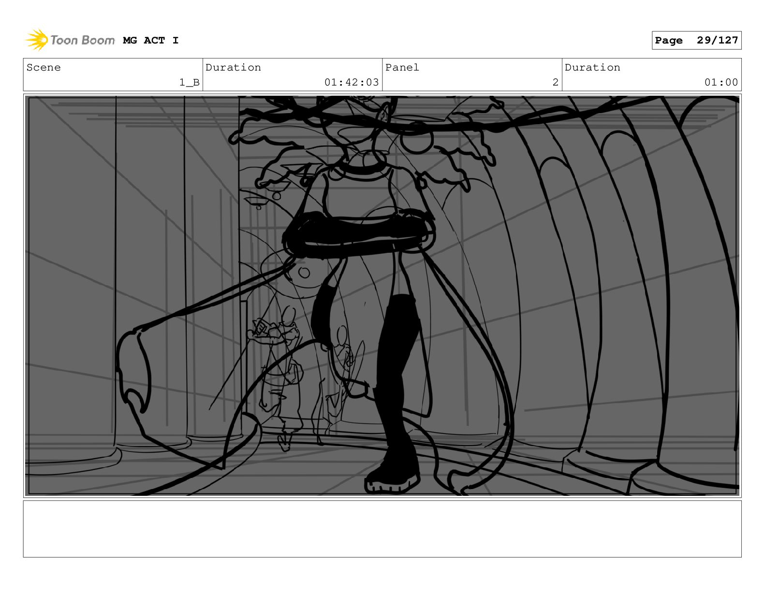Select the scene value '1_B'
The height and width of the screenshot is (592, 765).
190,83
